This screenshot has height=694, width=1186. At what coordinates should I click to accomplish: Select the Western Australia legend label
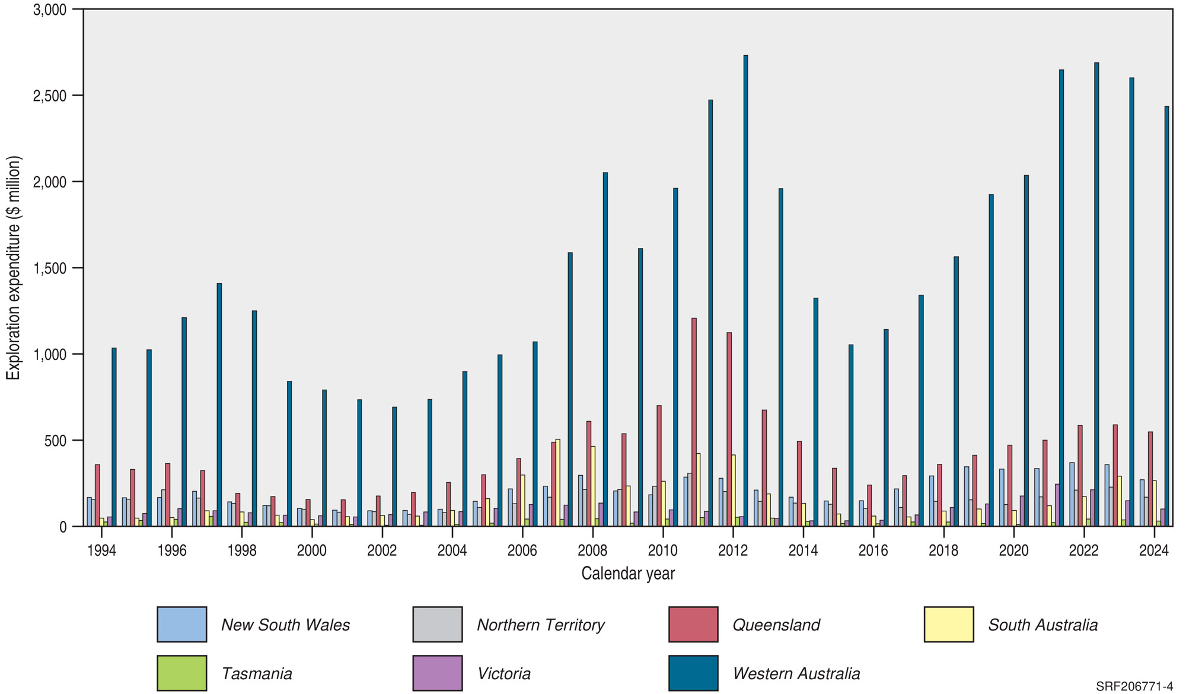pyautogui.click(x=796, y=674)
